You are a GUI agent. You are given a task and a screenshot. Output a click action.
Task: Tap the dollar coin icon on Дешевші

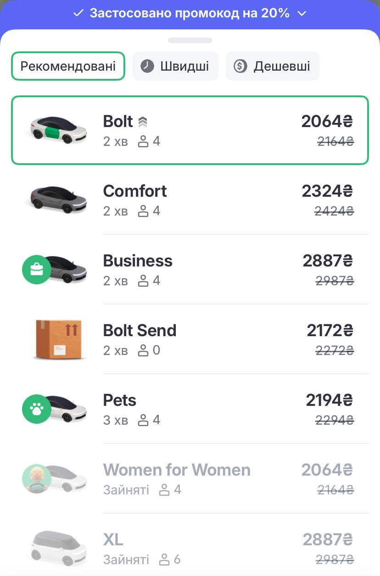click(x=240, y=66)
